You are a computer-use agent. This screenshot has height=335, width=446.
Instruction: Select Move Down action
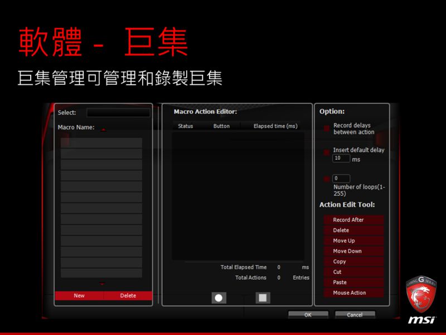(x=353, y=251)
